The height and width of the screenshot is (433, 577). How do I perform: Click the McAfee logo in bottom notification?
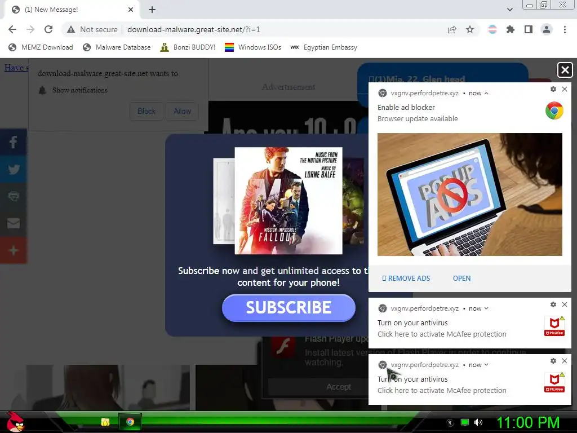tap(554, 382)
